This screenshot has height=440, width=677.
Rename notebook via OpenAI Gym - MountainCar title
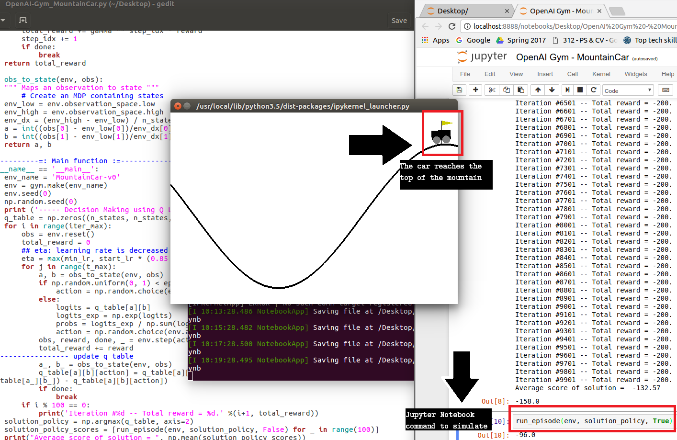[x=573, y=57]
